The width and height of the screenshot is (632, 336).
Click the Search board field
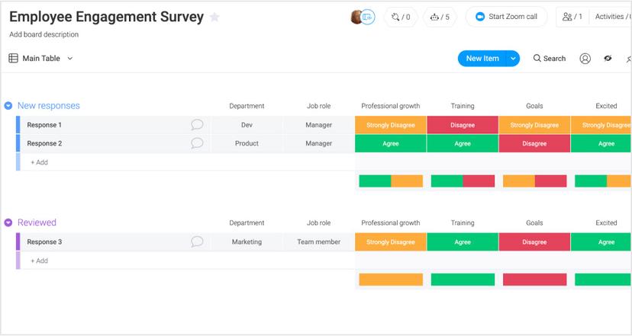click(550, 59)
